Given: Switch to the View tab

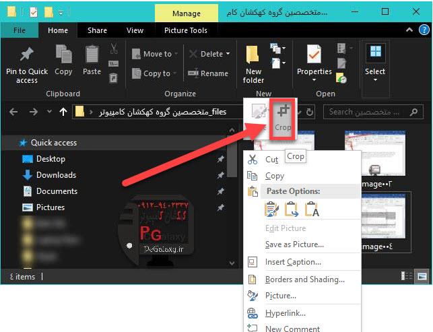Looking at the screenshot, I should [135, 30].
